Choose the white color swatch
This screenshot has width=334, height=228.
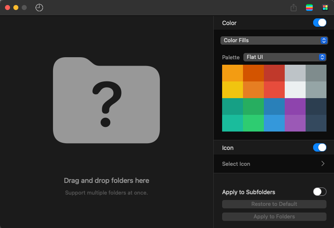point(295,90)
